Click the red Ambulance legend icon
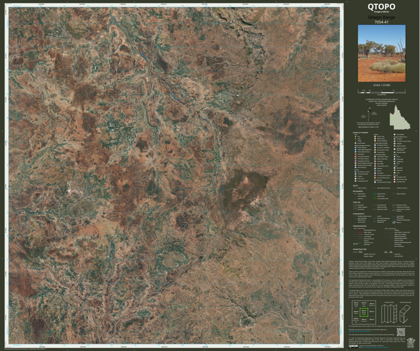 (355, 154)
